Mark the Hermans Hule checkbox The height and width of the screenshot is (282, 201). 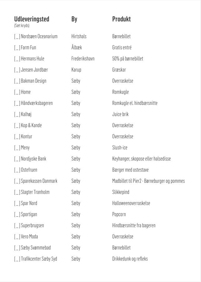click(x=17, y=59)
